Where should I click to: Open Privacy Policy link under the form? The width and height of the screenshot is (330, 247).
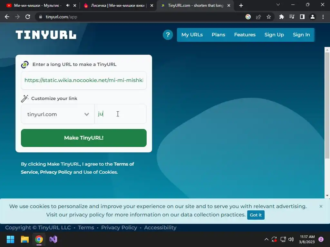point(56,172)
